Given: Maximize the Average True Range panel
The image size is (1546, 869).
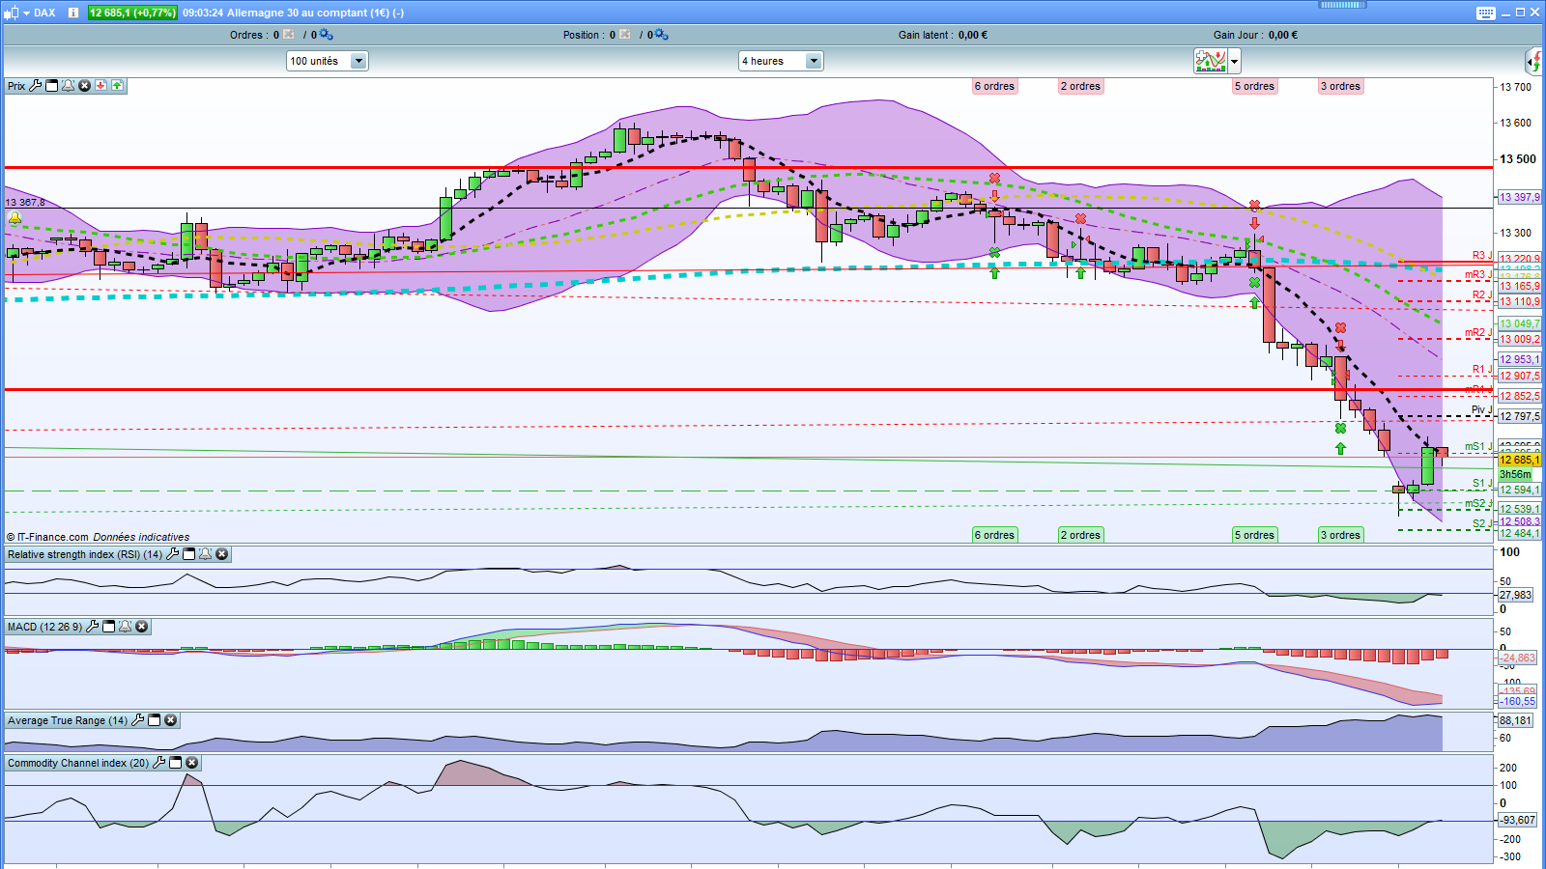Looking at the screenshot, I should (155, 720).
